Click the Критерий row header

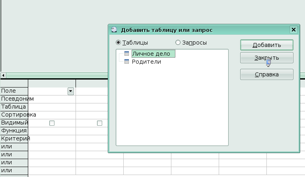(x=14, y=139)
